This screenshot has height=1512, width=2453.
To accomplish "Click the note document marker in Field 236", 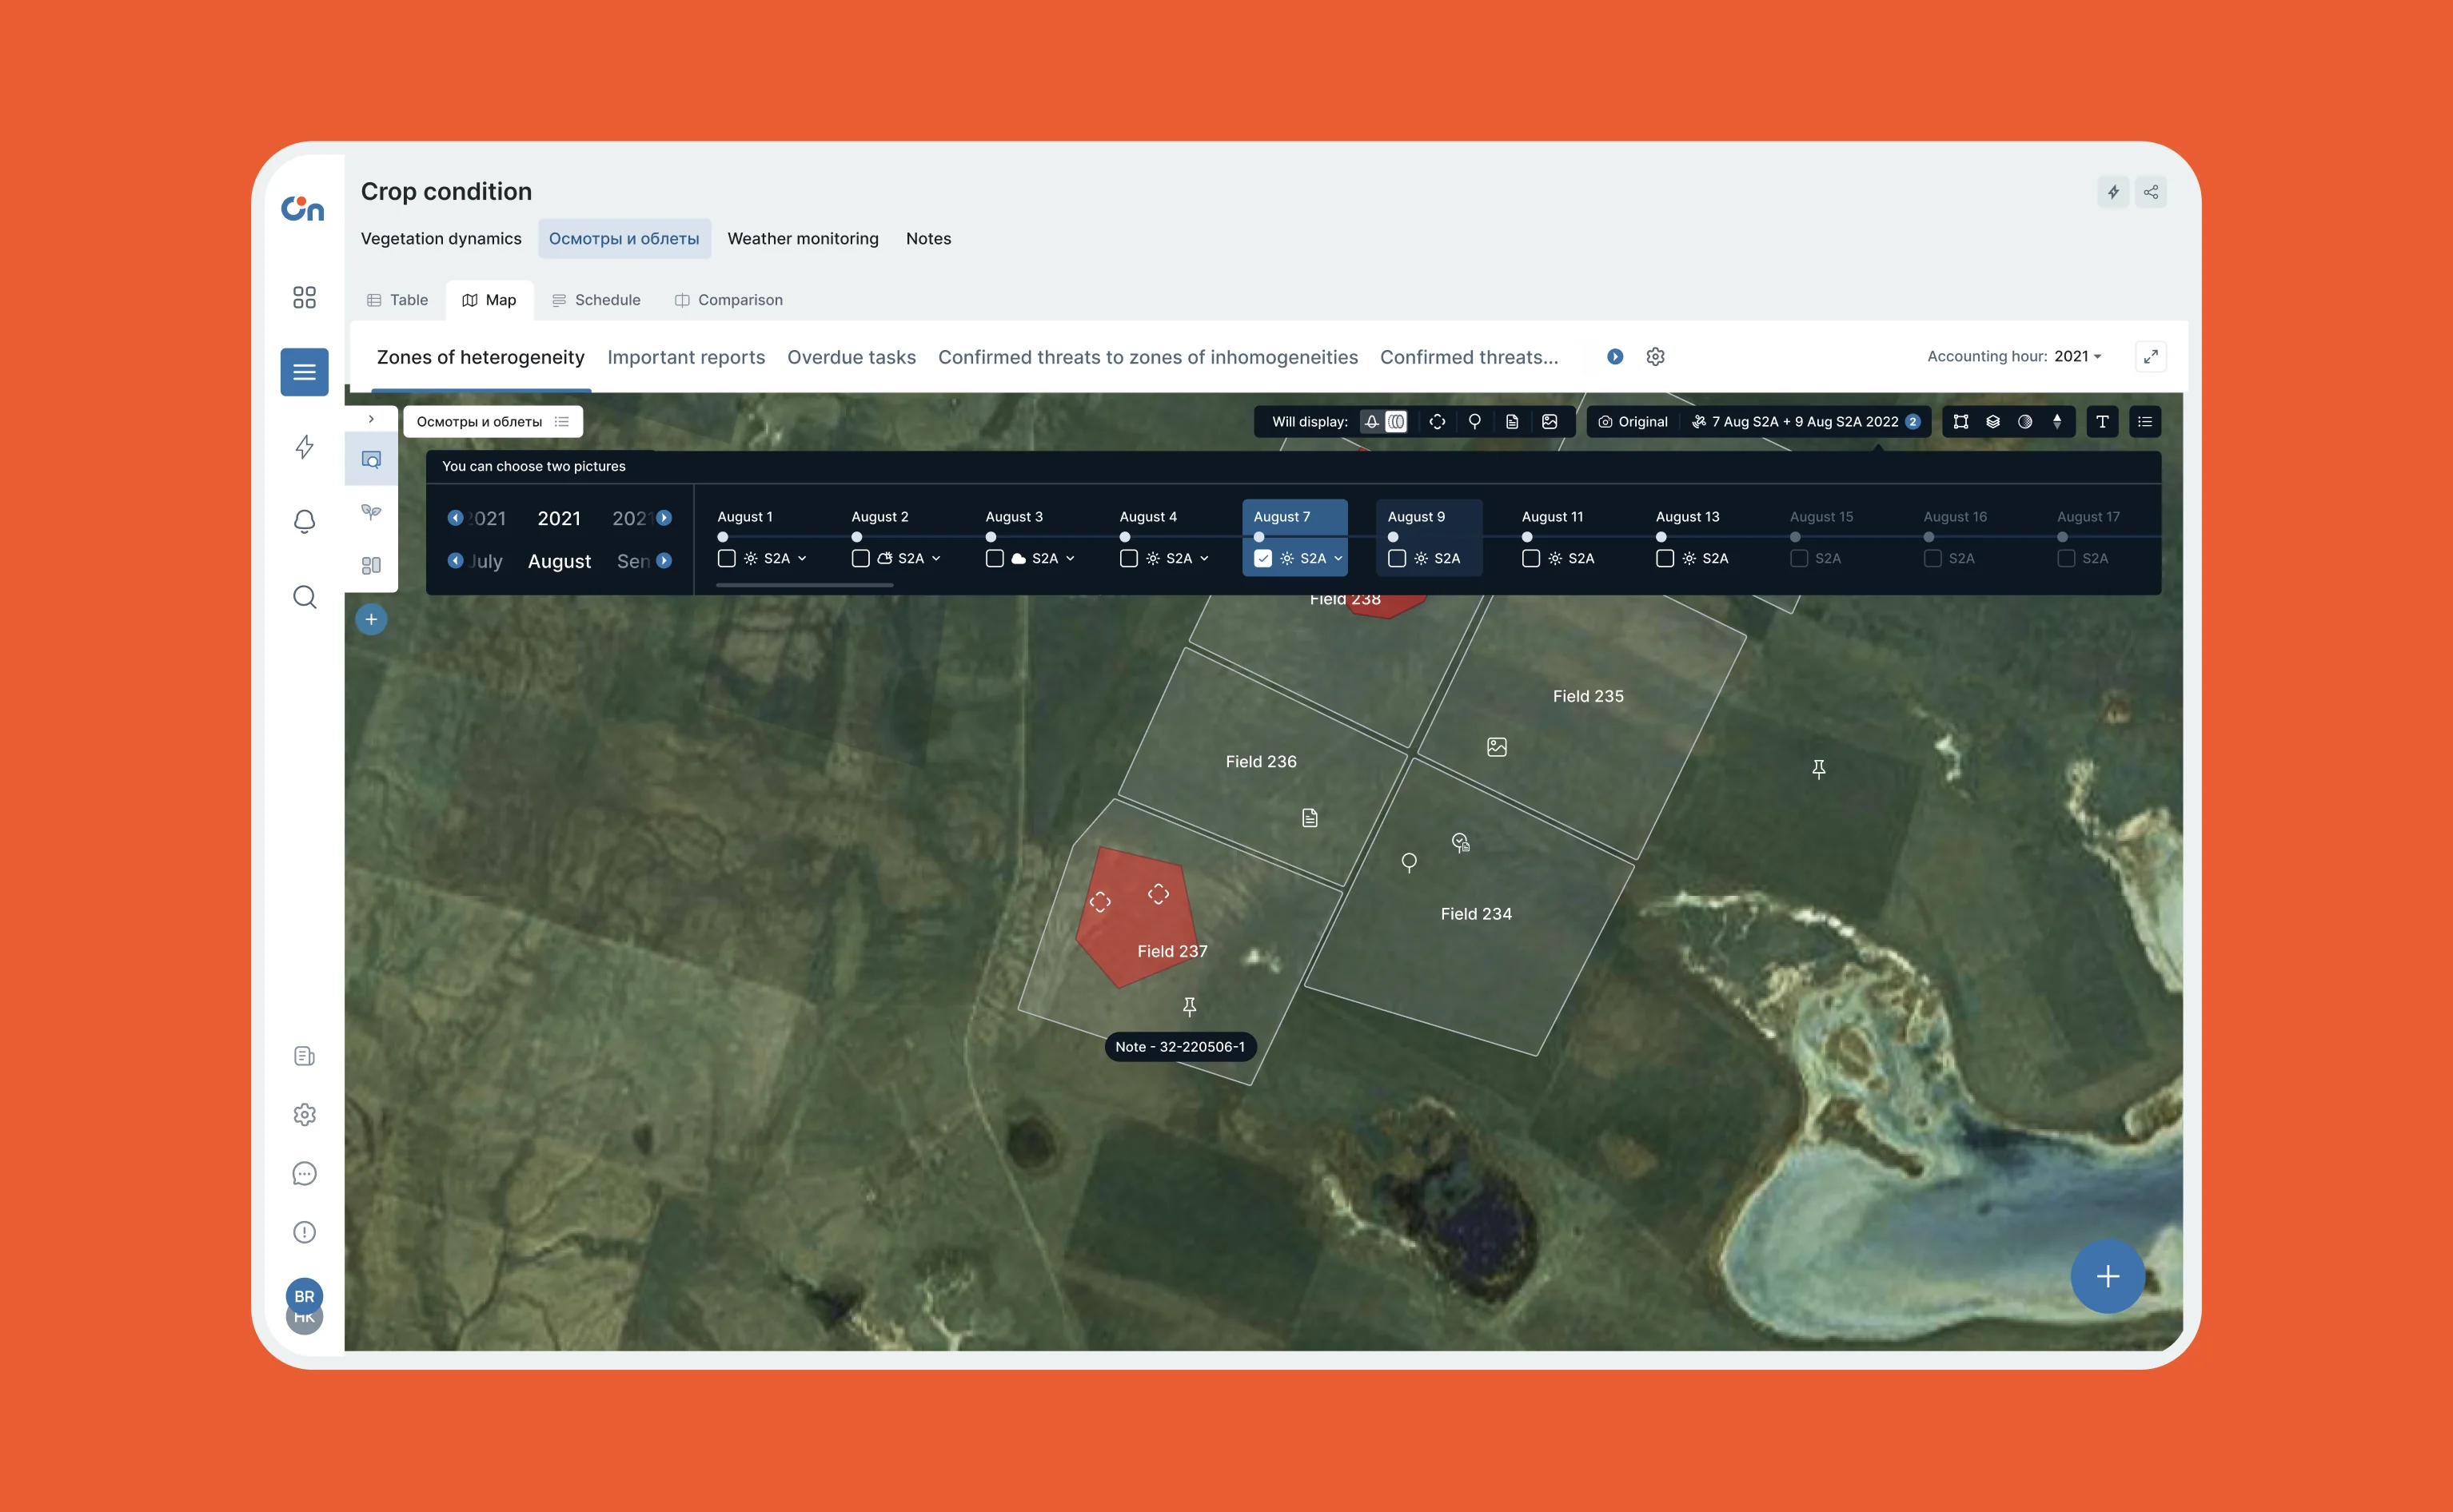I will (x=1310, y=818).
